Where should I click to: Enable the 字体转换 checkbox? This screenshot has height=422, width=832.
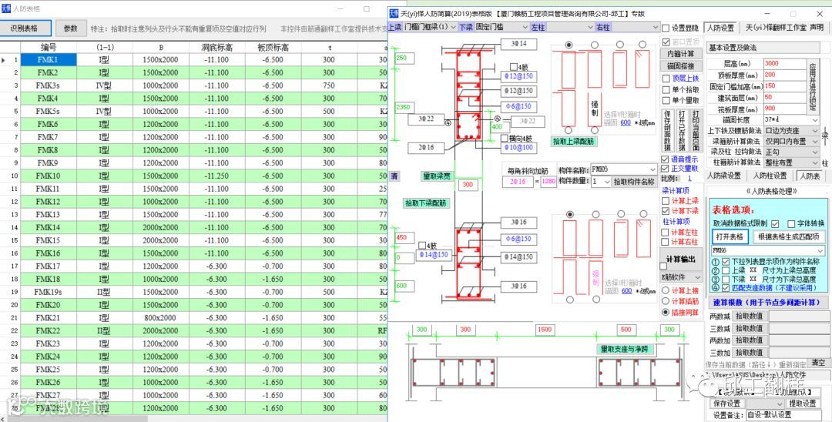791,223
